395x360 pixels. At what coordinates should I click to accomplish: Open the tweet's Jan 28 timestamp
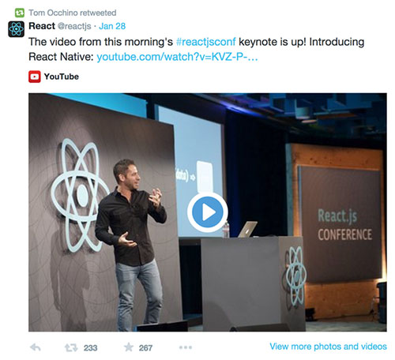pyautogui.click(x=112, y=26)
